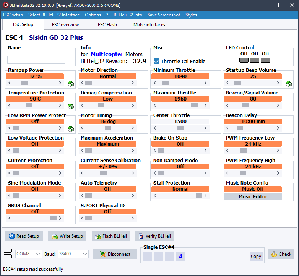The width and height of the screenshot is (299, 276).
Task: Uncheck Throttle Cal Enable checkbox
Action: (156, 61)
